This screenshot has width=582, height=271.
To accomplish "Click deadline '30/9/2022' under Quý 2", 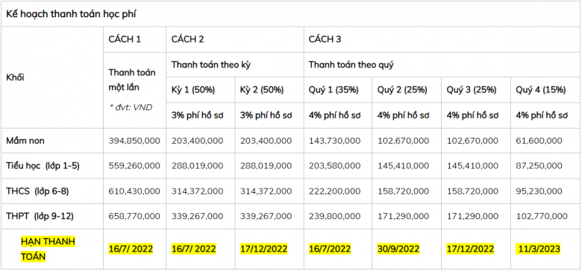I will point(398,249).
